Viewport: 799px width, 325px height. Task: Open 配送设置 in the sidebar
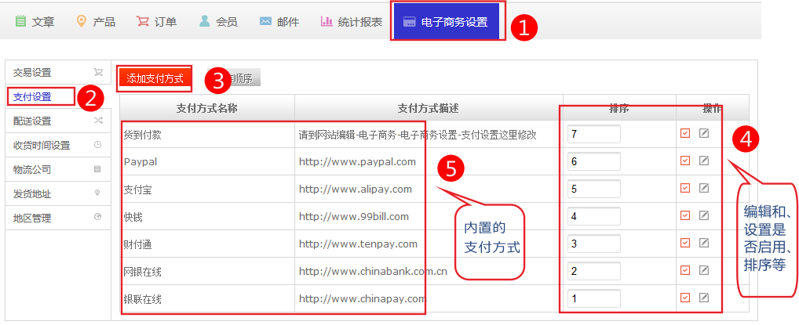(x=58, y=121)
